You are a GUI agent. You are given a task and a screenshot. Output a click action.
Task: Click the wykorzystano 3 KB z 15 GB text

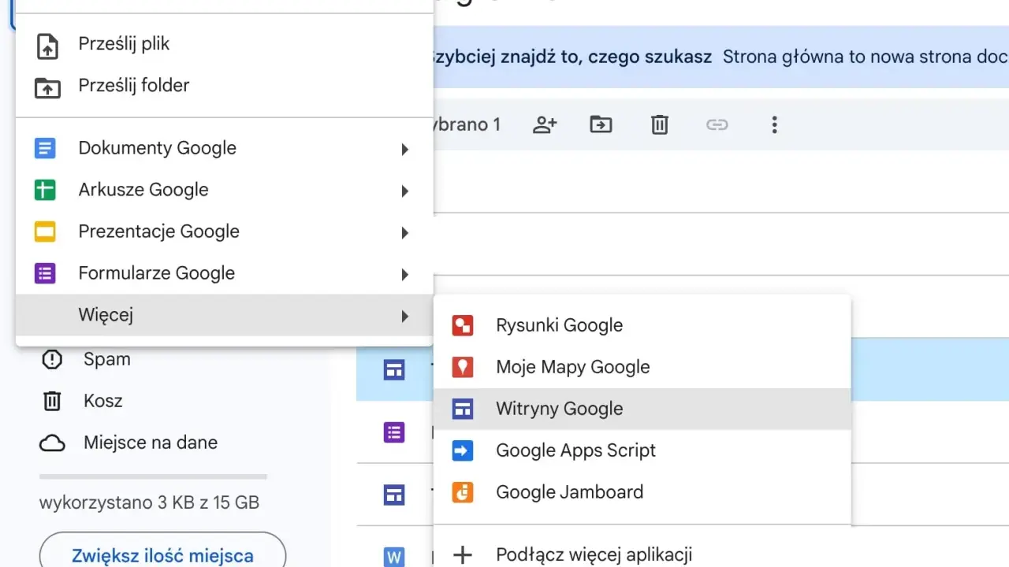tap(149, 502)
